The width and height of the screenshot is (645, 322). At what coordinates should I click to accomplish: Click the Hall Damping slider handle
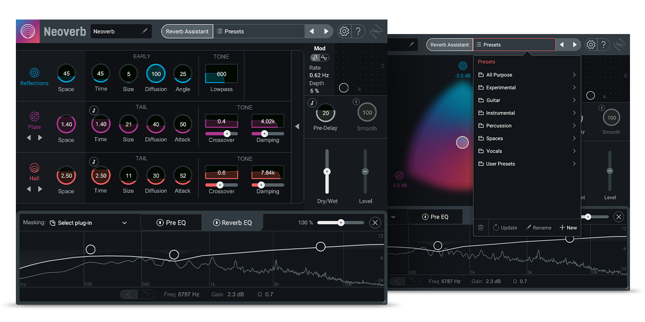[x=261, y=185]
